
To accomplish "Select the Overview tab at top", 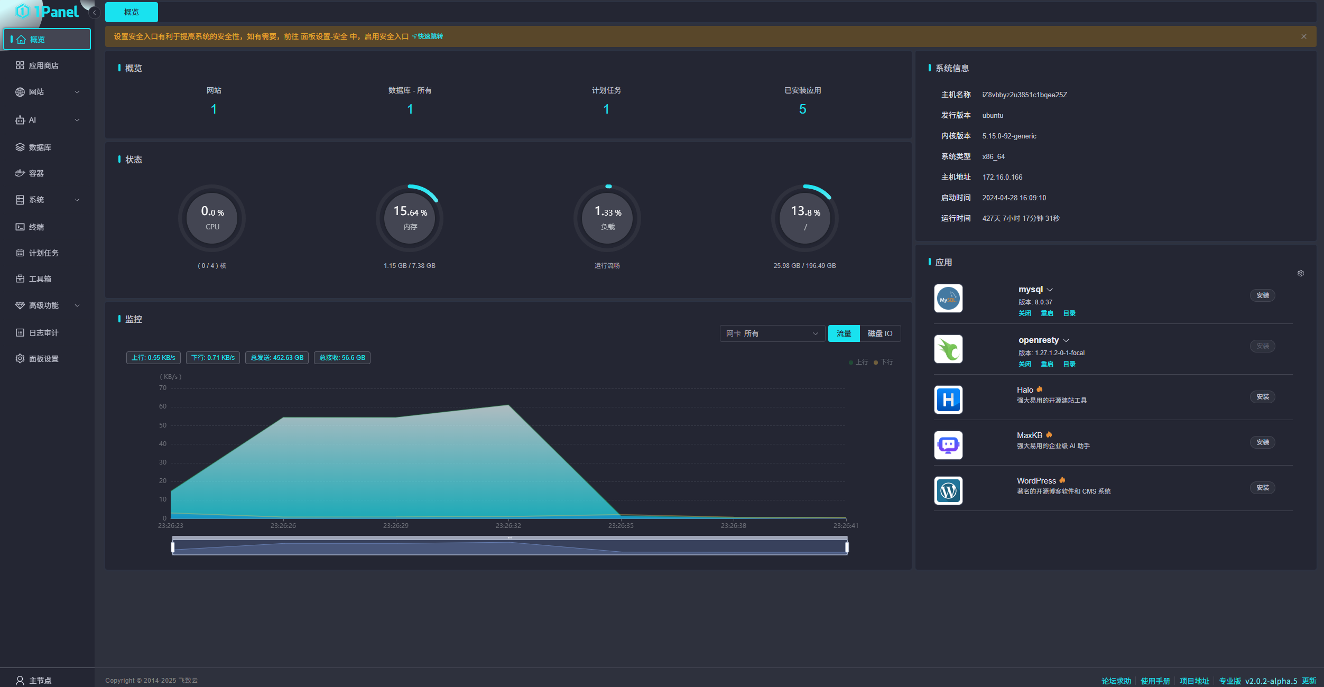I will (x=131, y=12).
